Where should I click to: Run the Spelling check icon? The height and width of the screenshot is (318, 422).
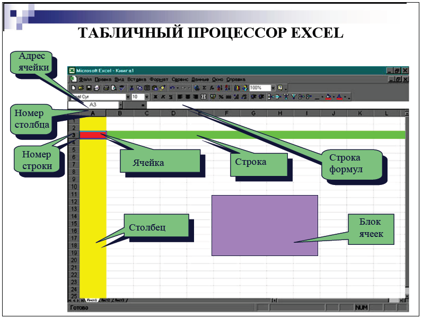click(122, 87)
